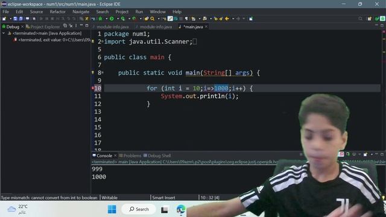
Task: Open the Navigate menu
Action: tap(81, 11)
